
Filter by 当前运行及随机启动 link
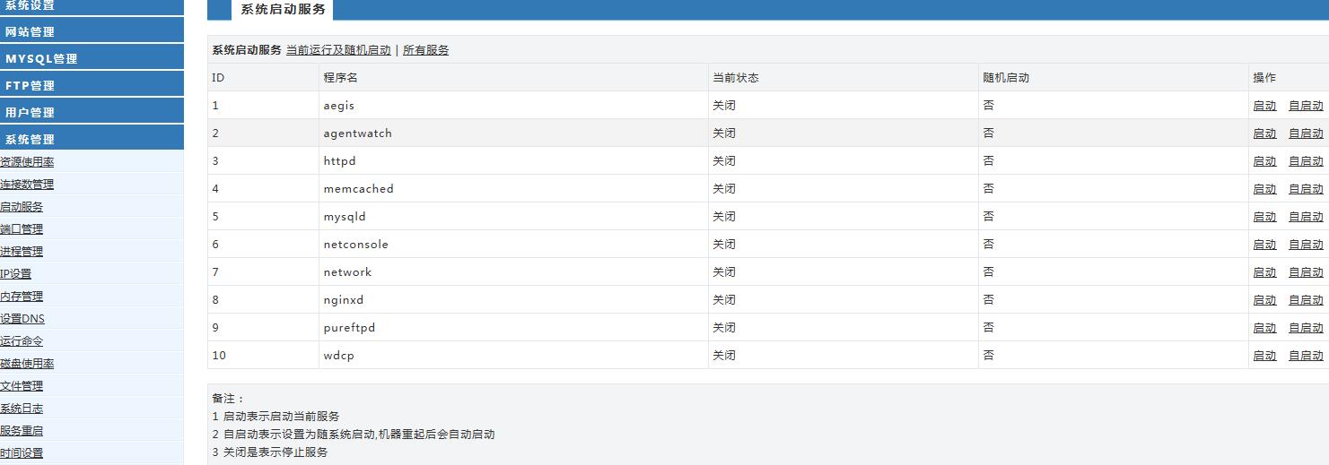[338, 50]
